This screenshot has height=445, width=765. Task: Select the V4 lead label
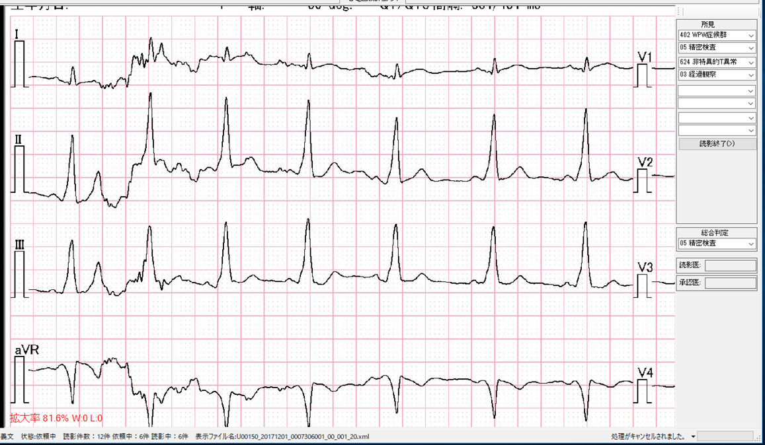(645, 373)
